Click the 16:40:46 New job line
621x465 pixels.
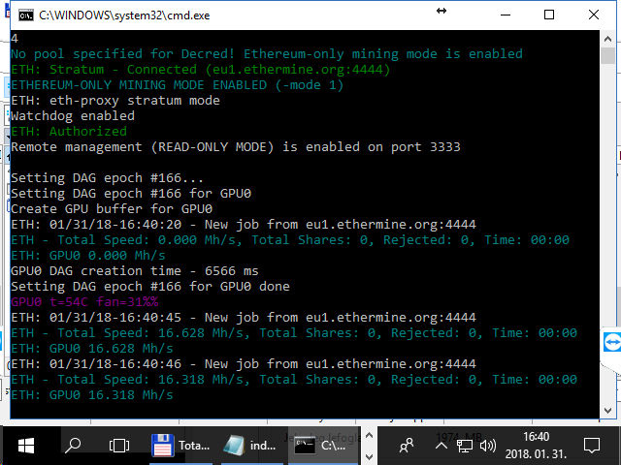(x=244, y=364)
